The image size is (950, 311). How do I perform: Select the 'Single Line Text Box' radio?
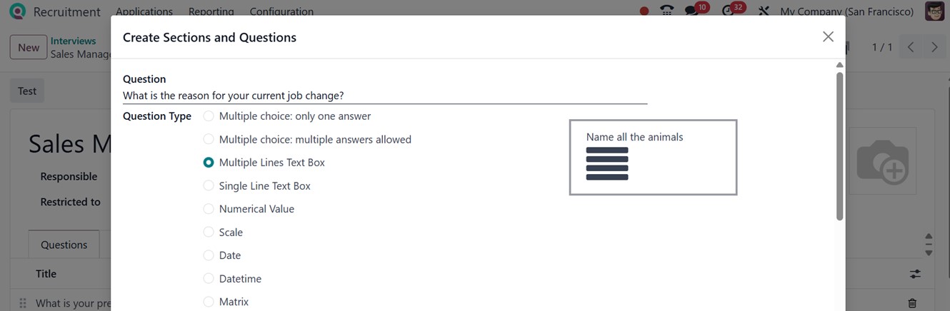point(209,186)
